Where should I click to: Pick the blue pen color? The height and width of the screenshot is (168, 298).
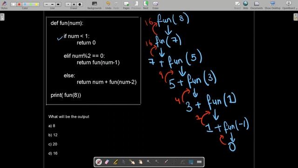tap(25, 4)
